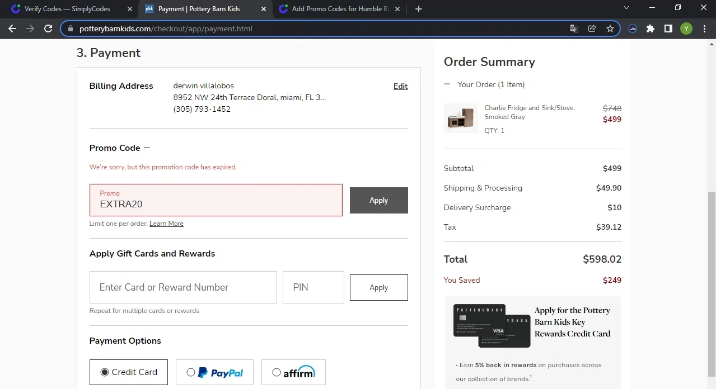
Task: Click the $49.90 shipping amount
Action: [x=609, y=188]
